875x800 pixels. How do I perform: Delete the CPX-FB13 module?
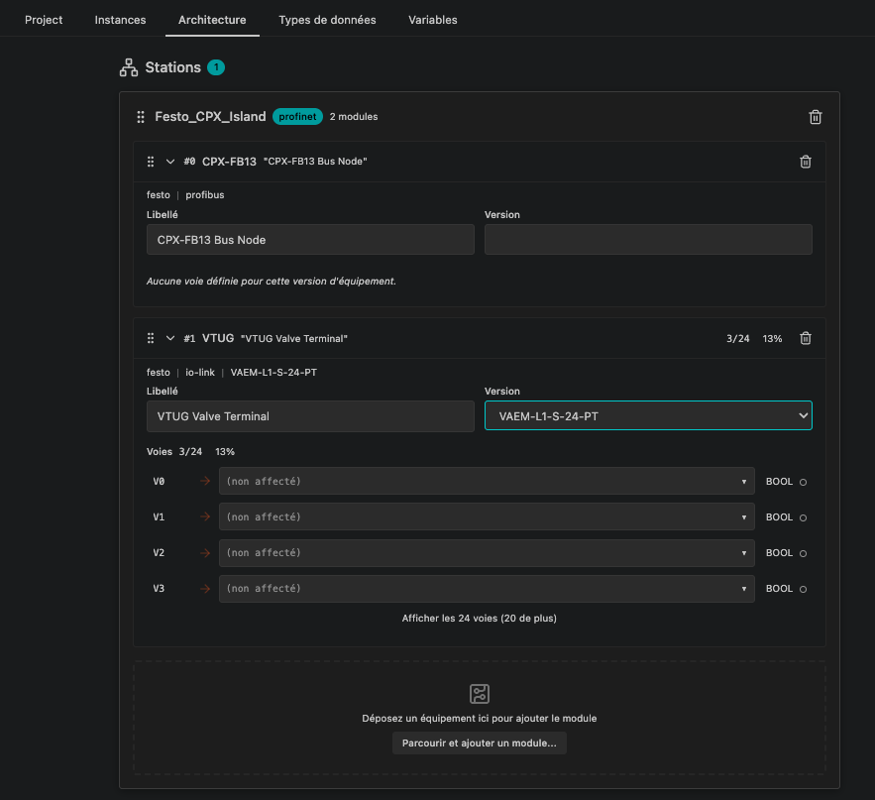(806, 162)
